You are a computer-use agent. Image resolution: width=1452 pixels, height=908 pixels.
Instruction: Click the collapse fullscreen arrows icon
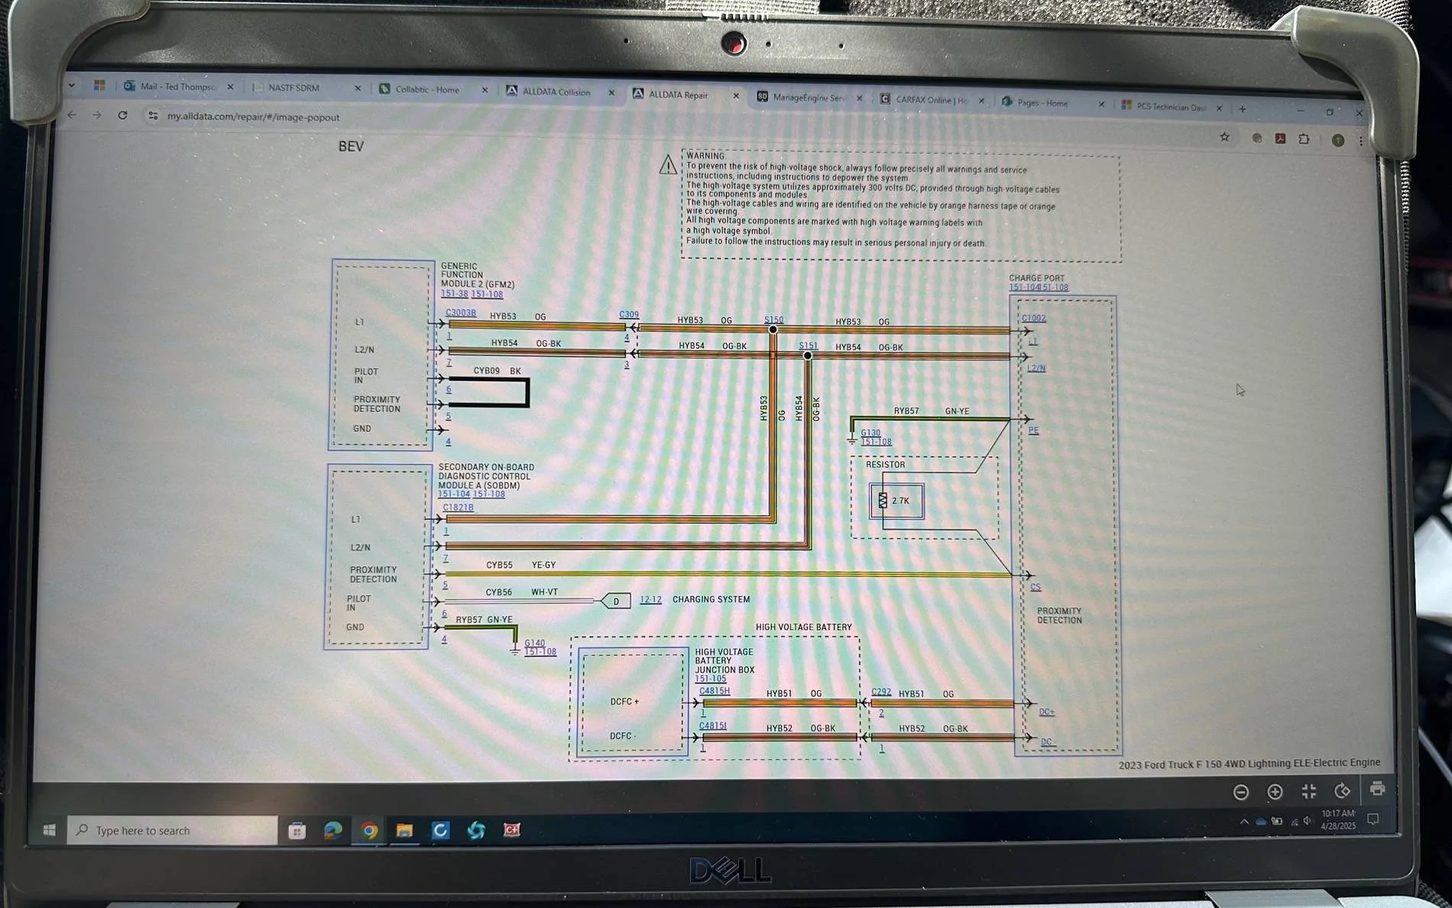coord(1308,792)
